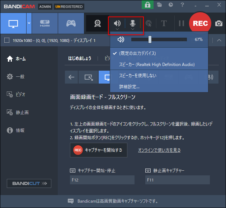
Task: Click the BANDICUT button
Action: [29, 183]
